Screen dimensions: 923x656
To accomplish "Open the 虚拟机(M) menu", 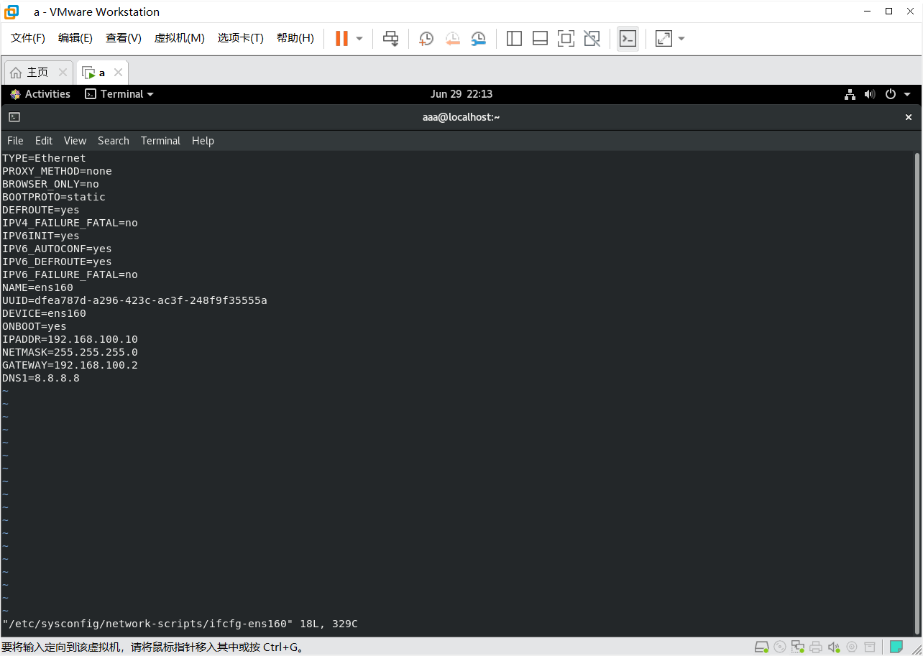I will [x=180, y=38].
